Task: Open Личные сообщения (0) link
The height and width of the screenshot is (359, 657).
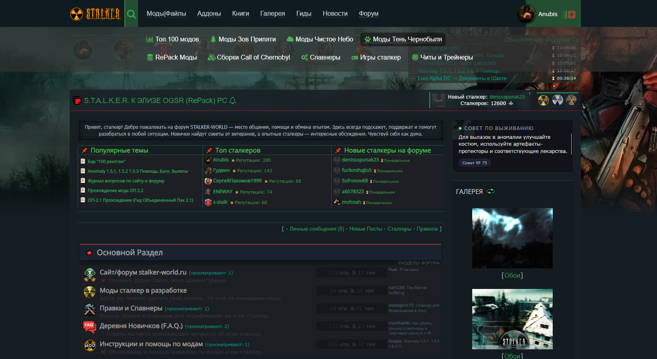Action: (x=316, y=229)
